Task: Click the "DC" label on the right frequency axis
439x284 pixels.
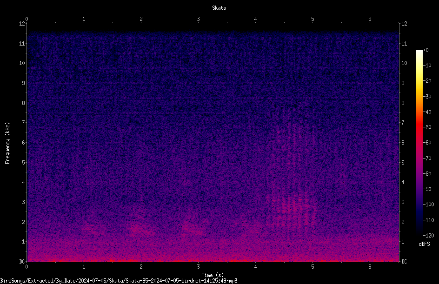Action: [x=404, y=262]
